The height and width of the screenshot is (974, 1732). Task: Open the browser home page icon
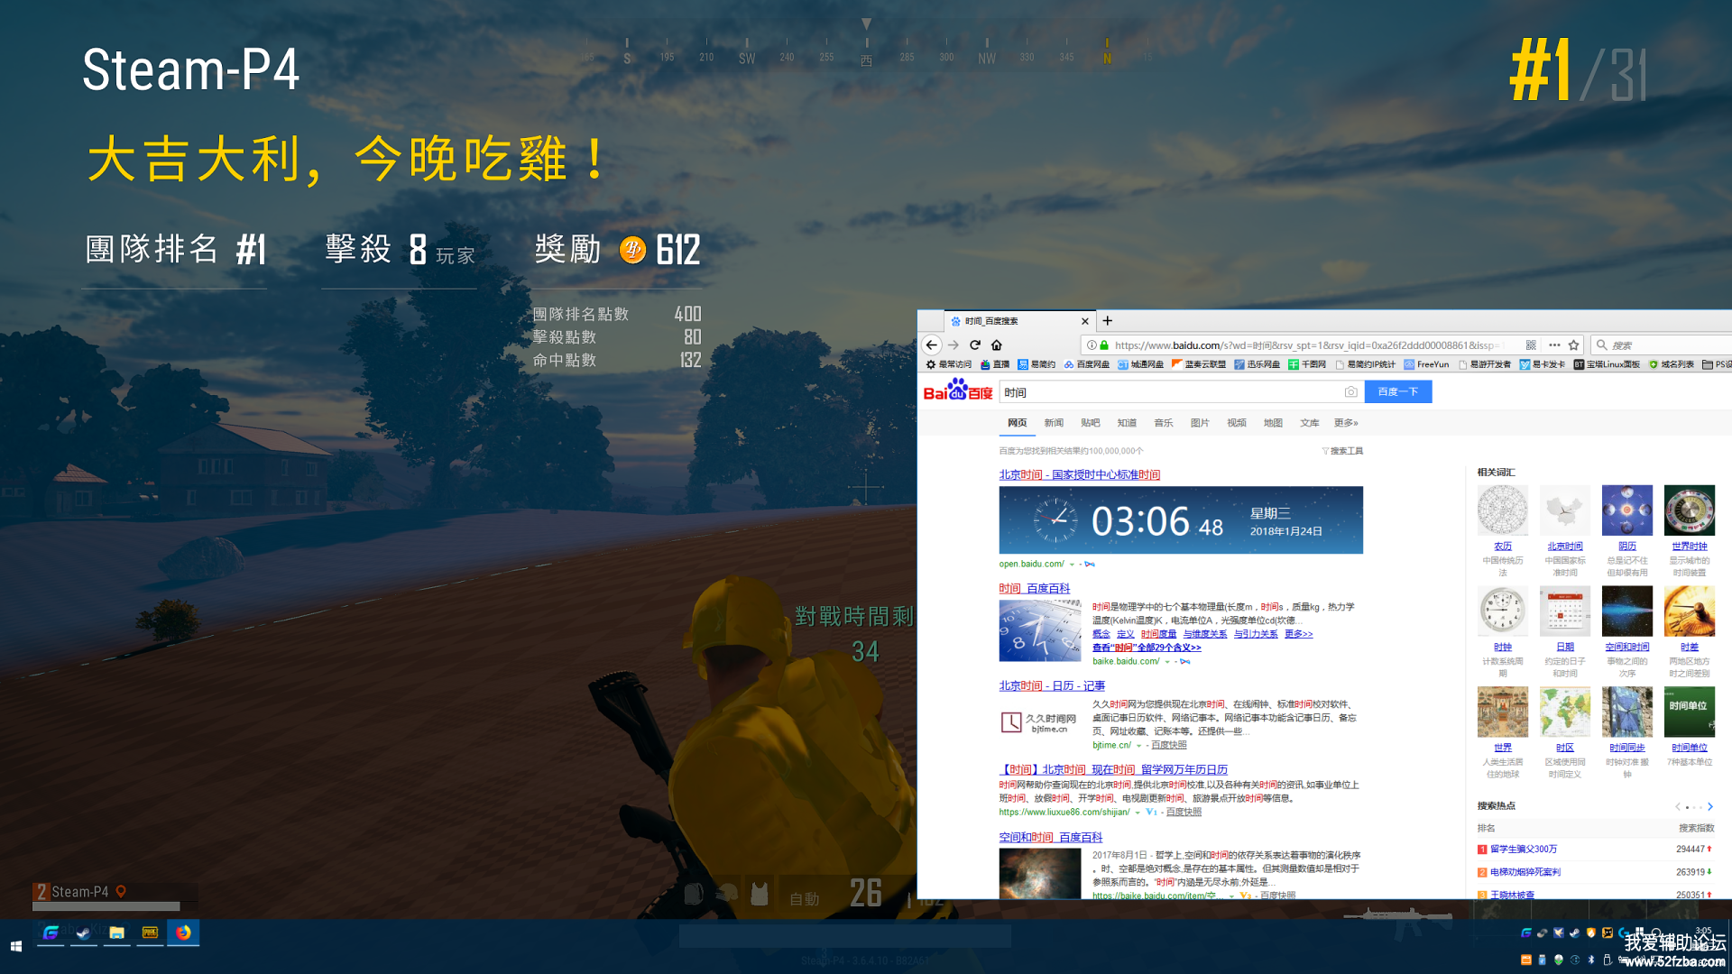point(997,345)
